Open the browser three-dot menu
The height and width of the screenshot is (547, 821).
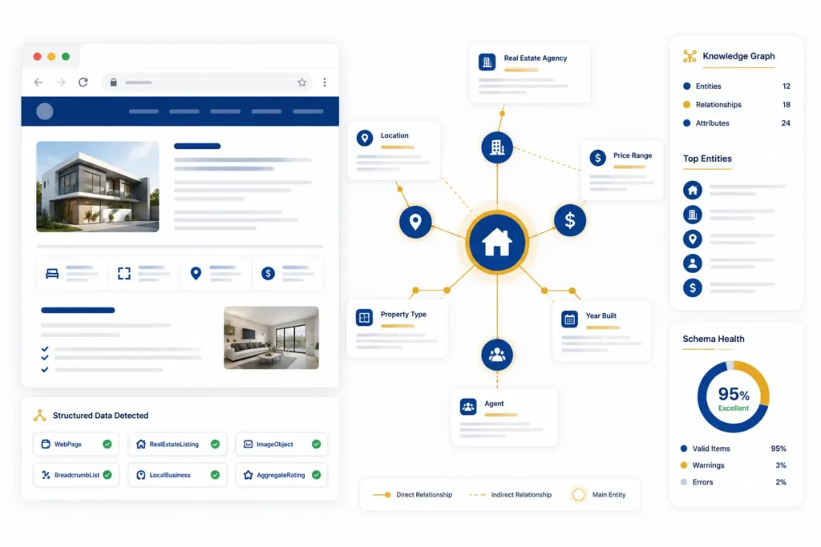click(325, 82)
